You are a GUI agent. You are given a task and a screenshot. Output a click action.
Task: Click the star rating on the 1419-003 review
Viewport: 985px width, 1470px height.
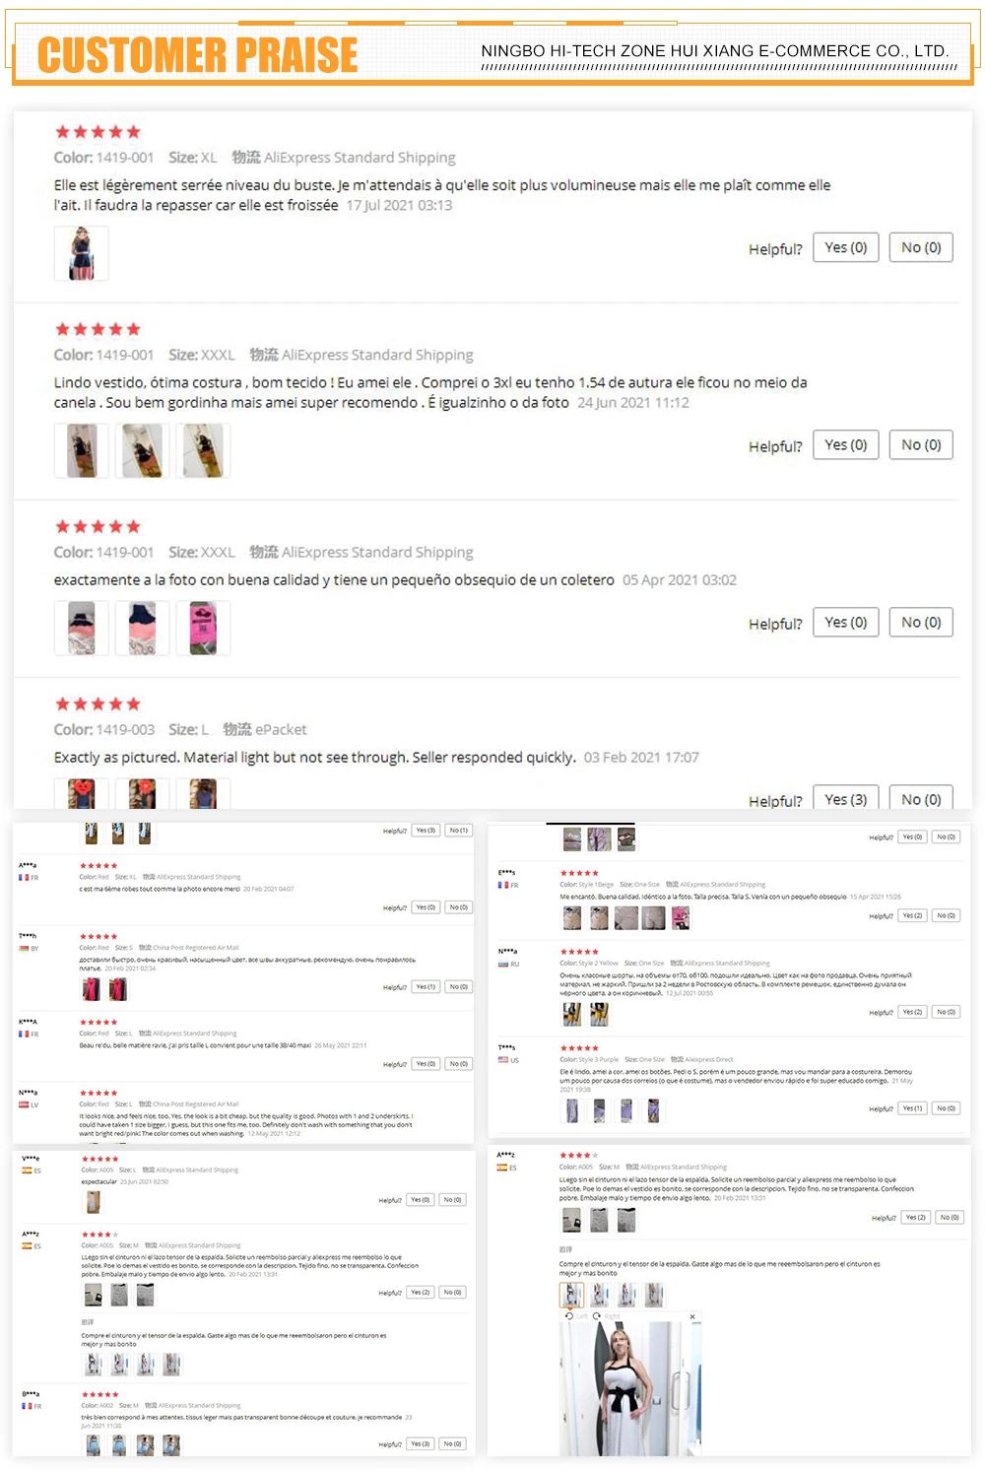[98, 703]
